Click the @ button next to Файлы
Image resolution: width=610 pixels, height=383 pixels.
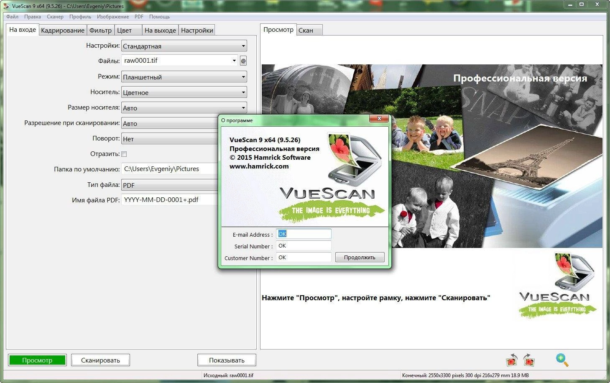click(243, 61)
